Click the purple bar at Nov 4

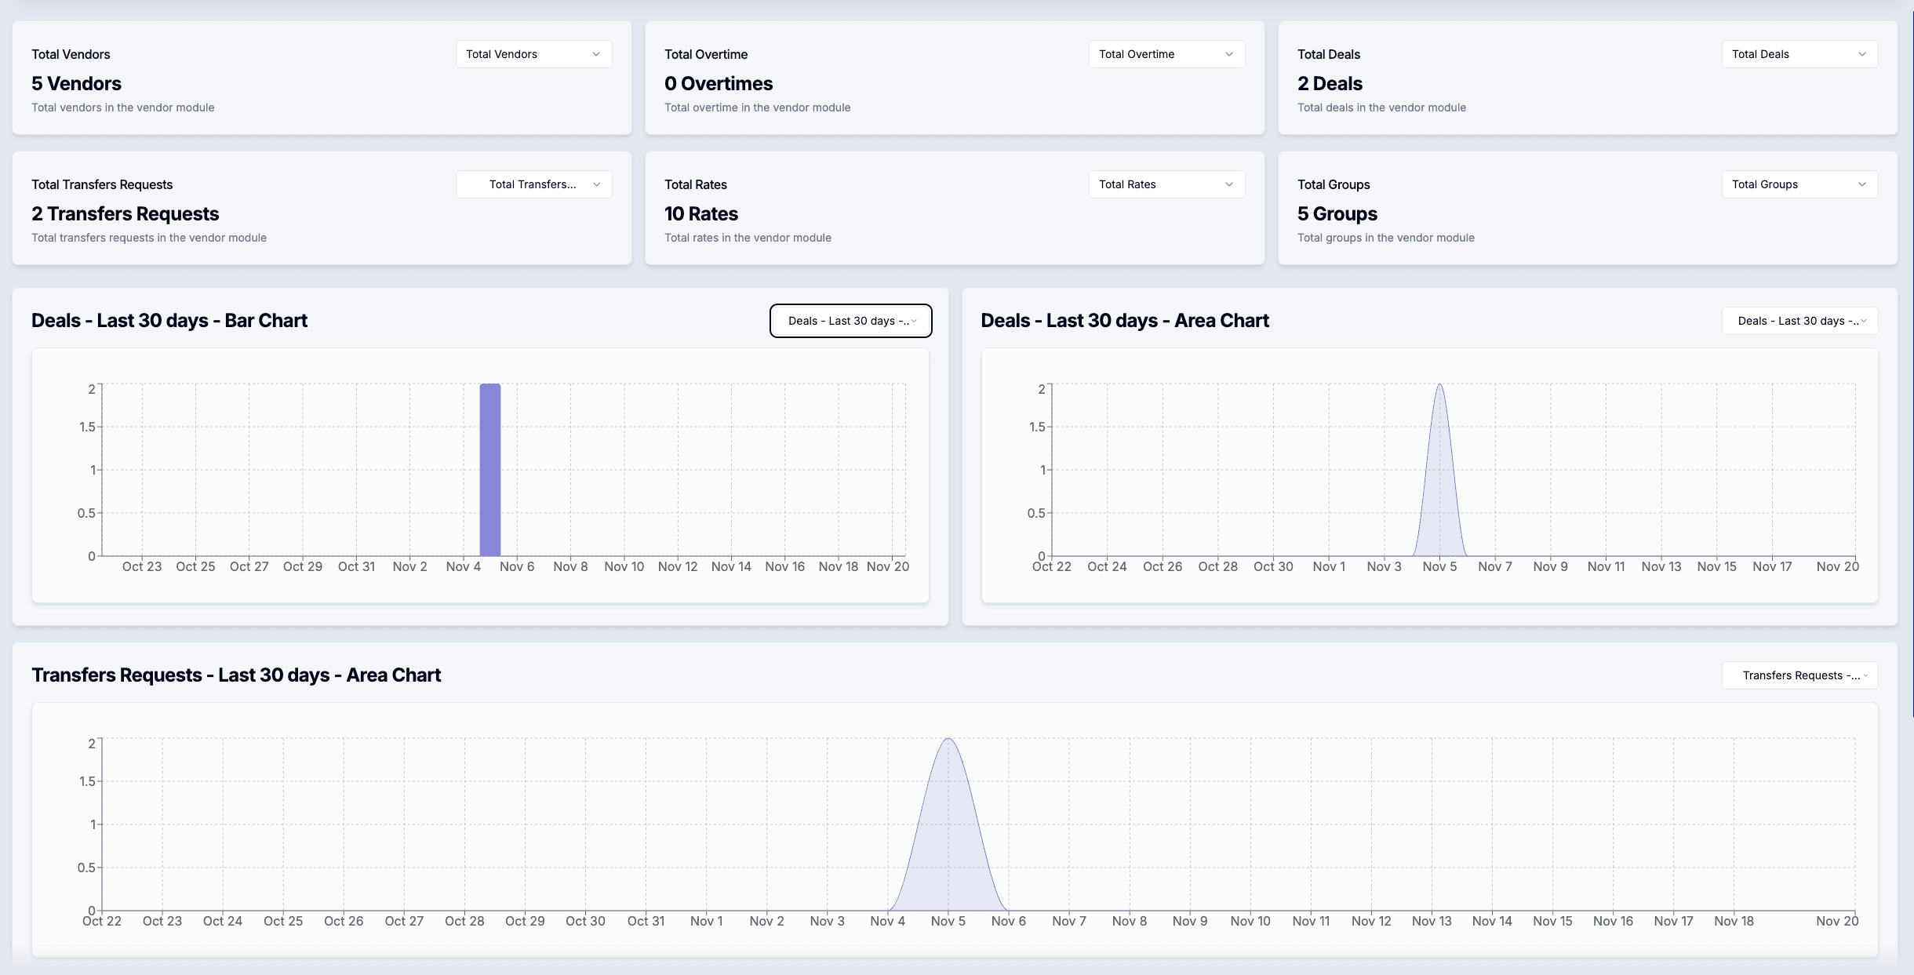[490, 471]
